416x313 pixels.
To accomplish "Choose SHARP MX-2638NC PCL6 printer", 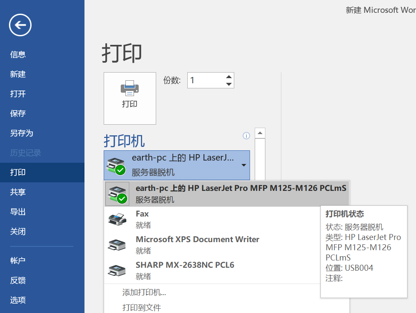I will [x=212, y=270].
